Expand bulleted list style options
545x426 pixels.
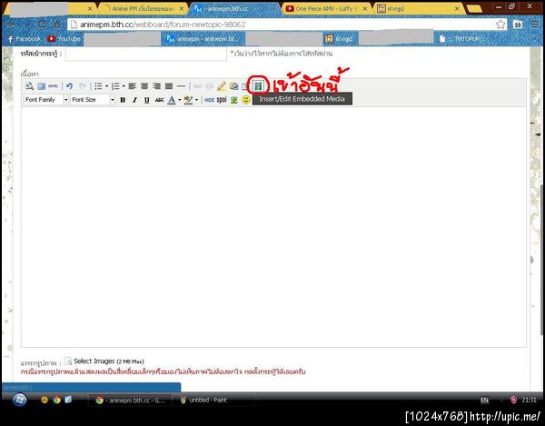click(106, 86)
